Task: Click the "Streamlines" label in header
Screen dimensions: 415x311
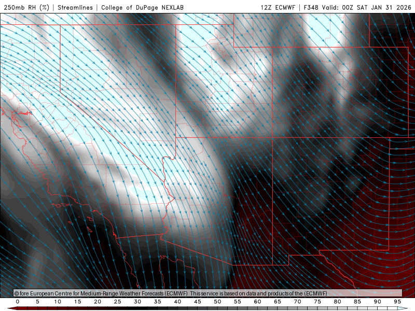Action: click(75, 7)
